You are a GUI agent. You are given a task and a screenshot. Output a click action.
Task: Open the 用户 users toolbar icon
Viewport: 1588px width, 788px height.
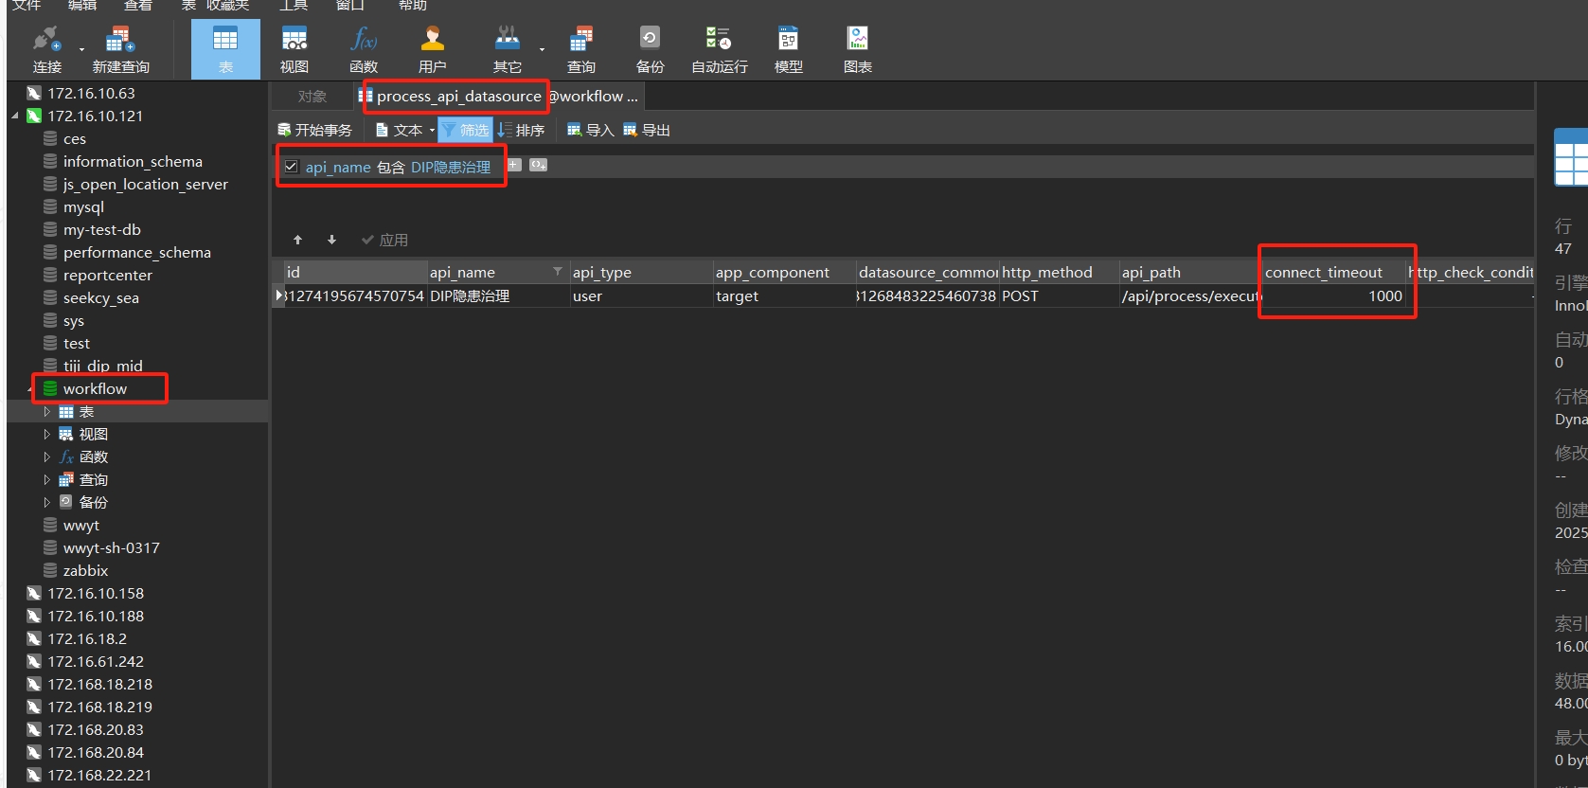click(x=433, y=49)
